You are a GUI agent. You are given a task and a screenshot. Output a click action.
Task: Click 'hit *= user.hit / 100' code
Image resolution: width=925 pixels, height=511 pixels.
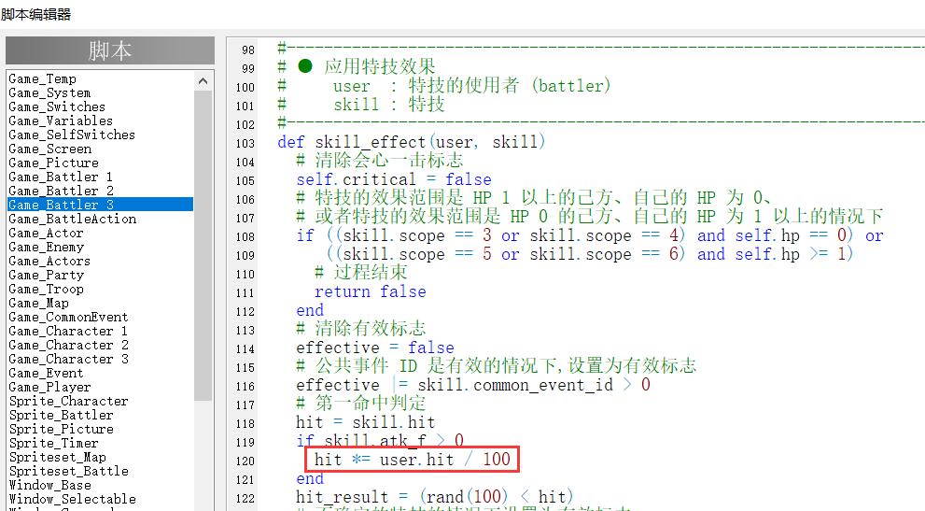click(412, 460)
